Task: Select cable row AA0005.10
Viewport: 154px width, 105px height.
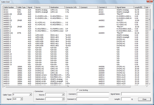Action: click(x=75, y=54)
